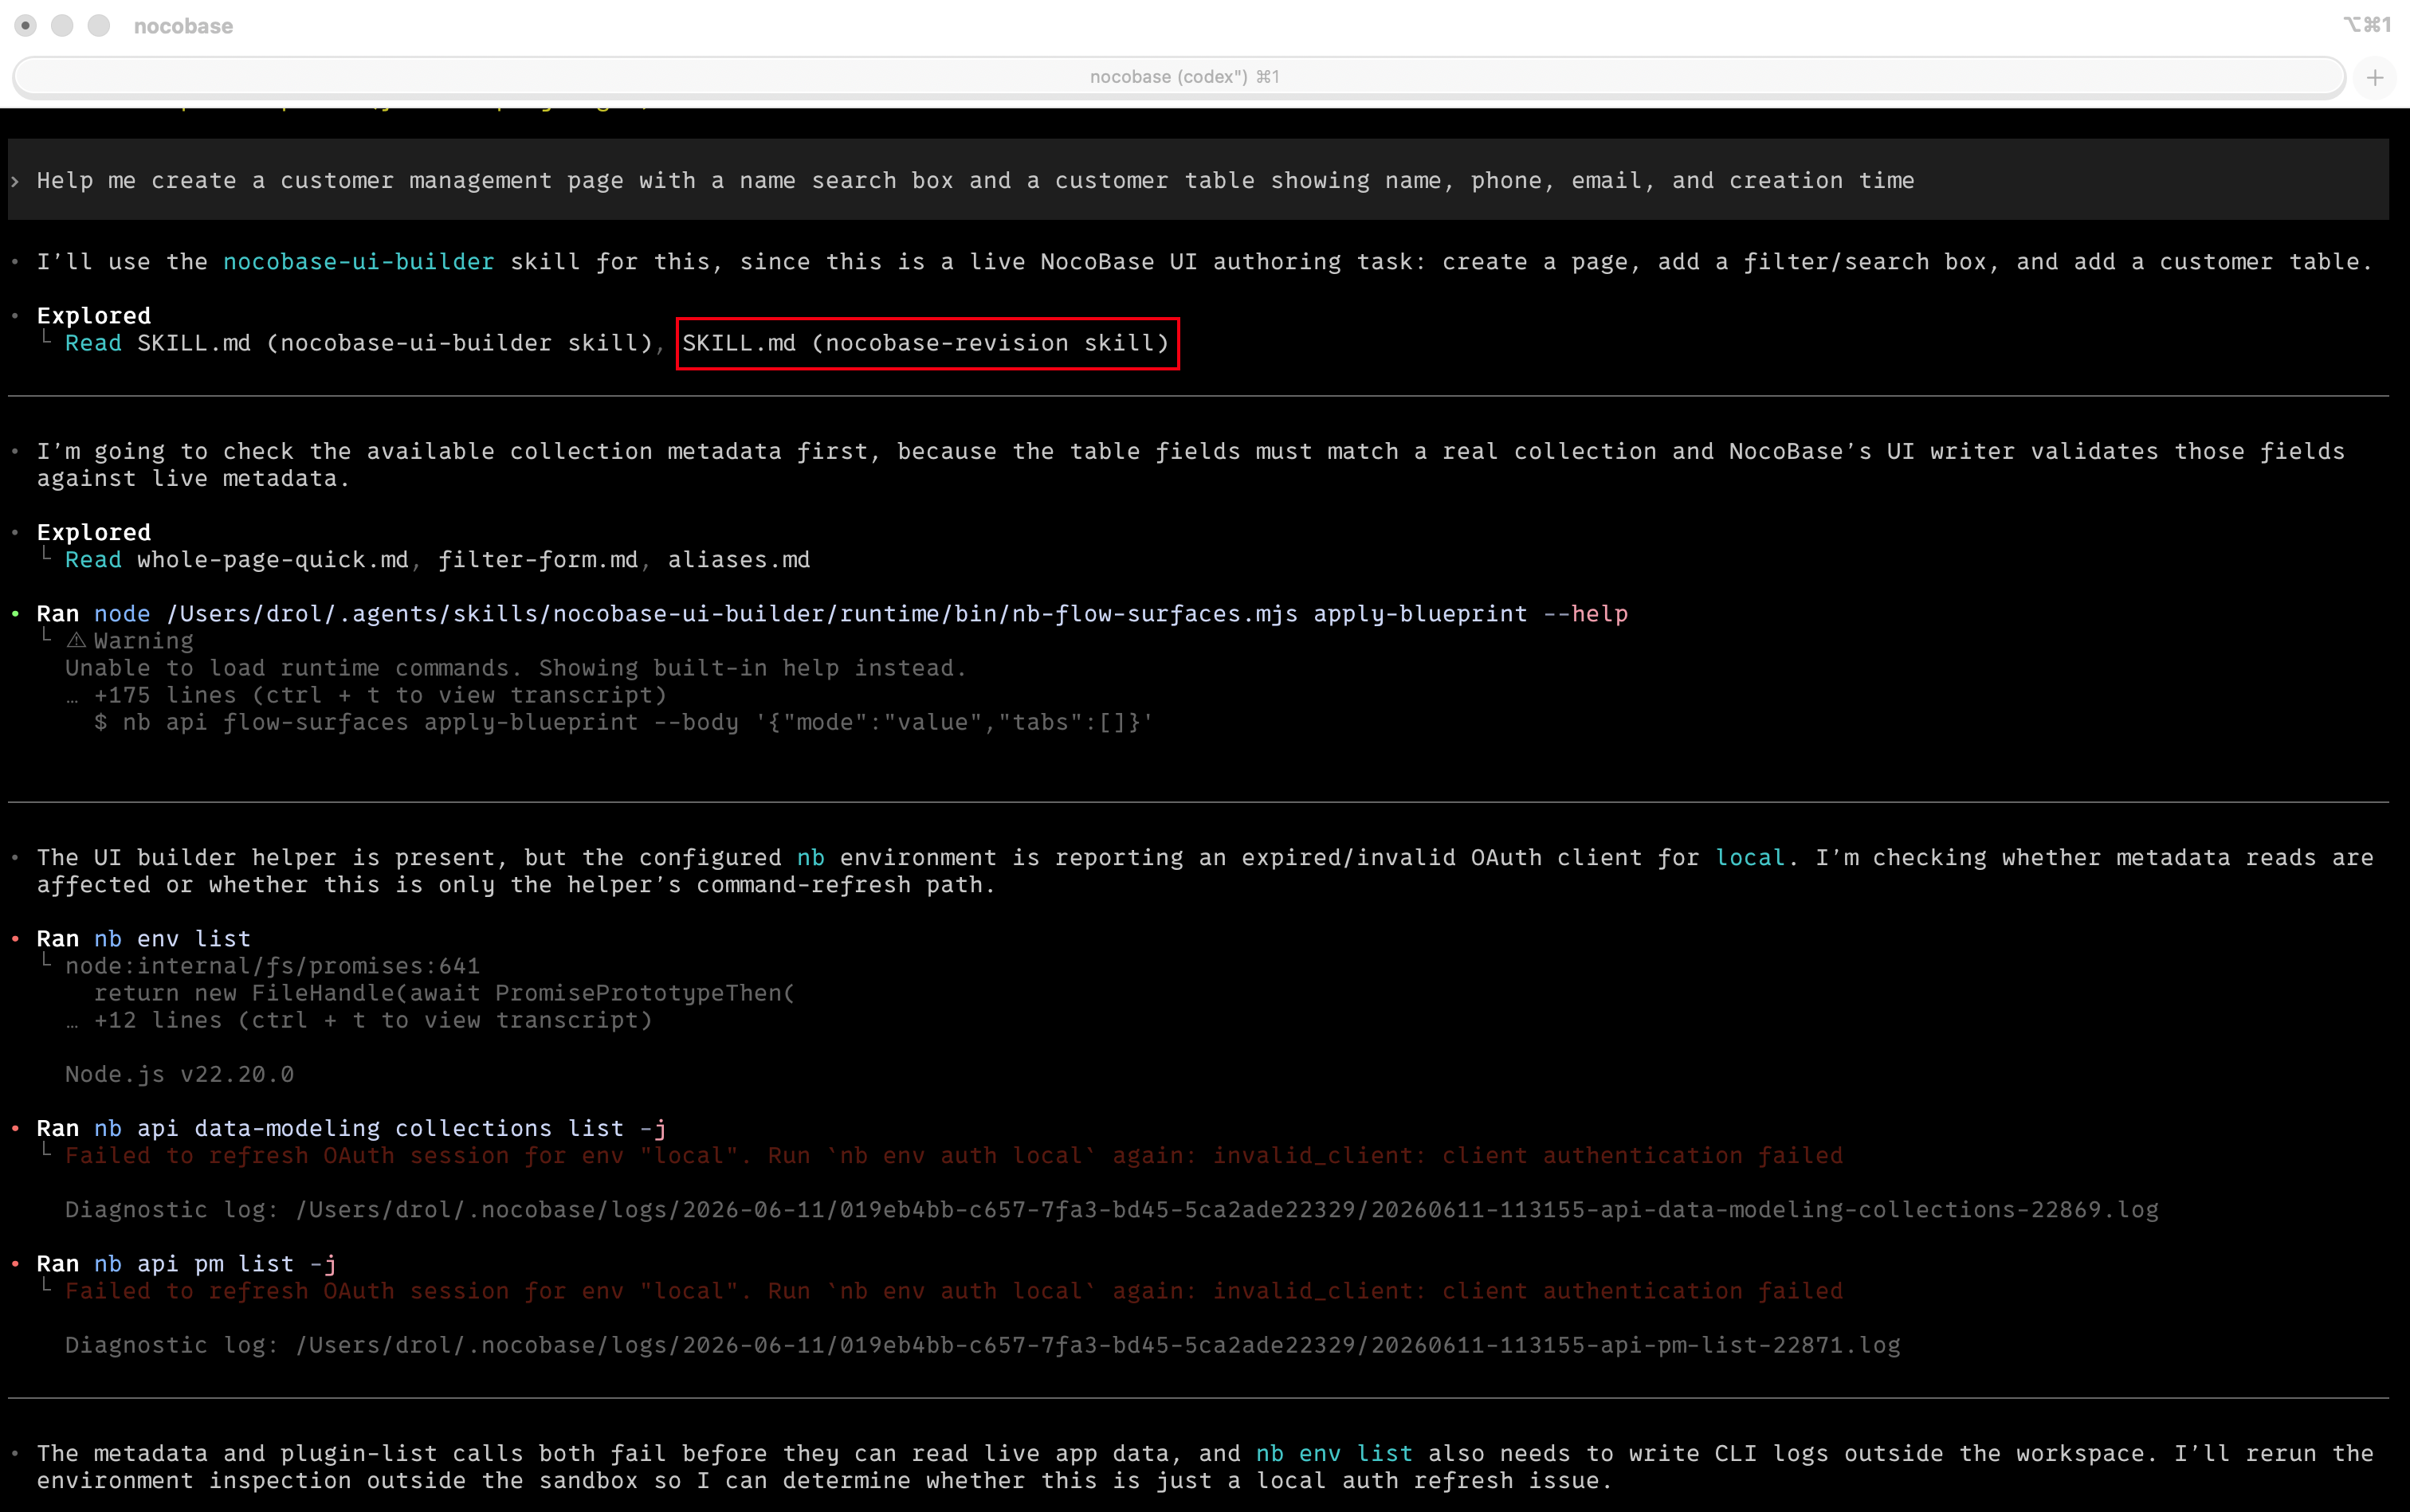Click 'Unable to load runtime commands' warning text

516,668
